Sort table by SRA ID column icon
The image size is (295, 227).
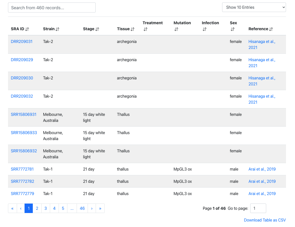(x=27, y=29)
